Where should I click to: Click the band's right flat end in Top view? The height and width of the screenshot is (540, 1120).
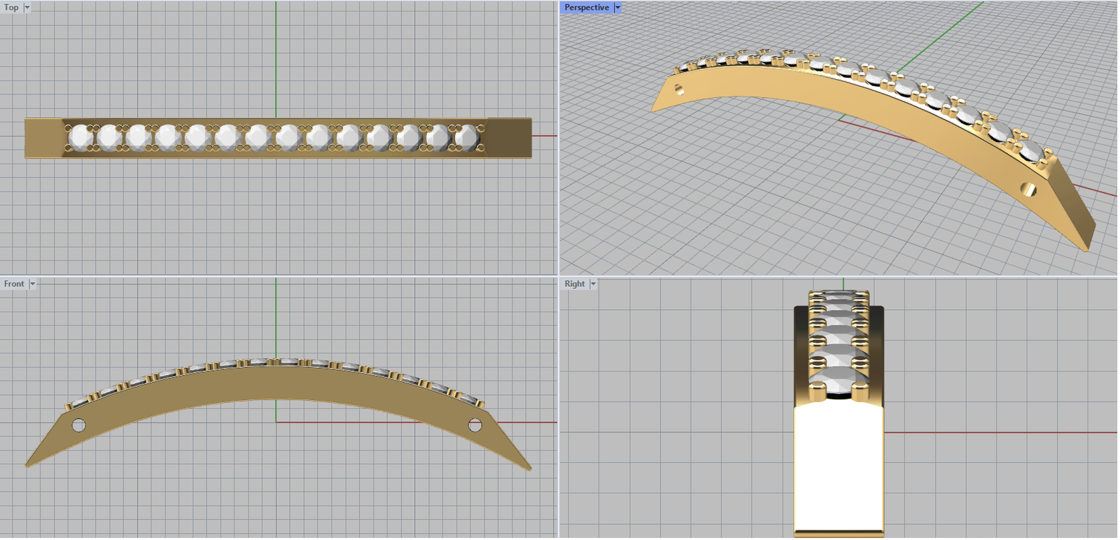[509, 138]
